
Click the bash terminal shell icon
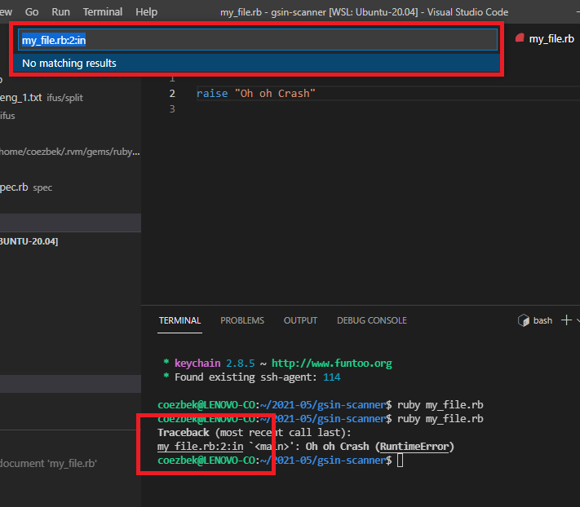pyautogui.click(x=524, y=320)
